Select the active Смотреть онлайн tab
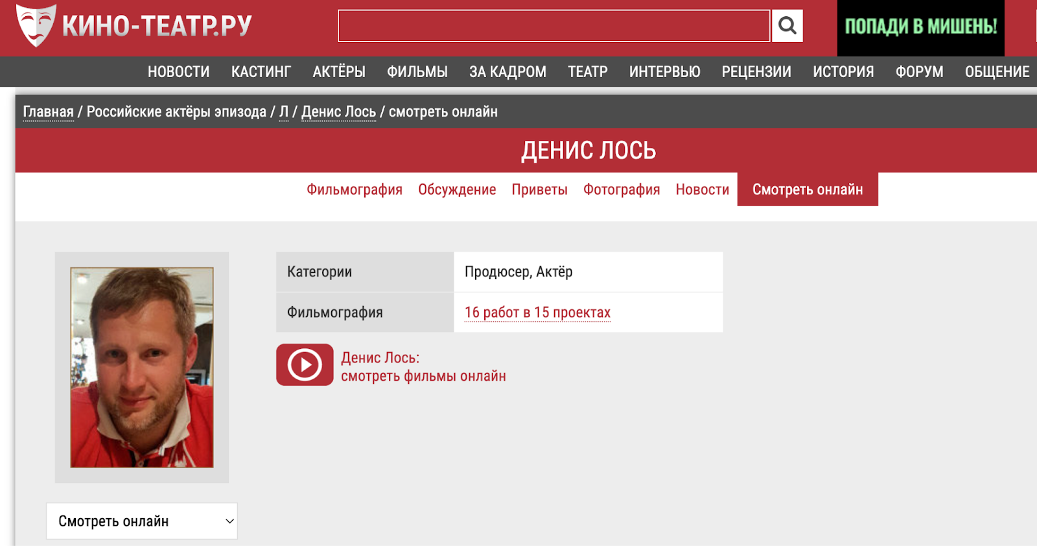The width and height of the screenshot is (1037, 546). click(x=808, y=189)
